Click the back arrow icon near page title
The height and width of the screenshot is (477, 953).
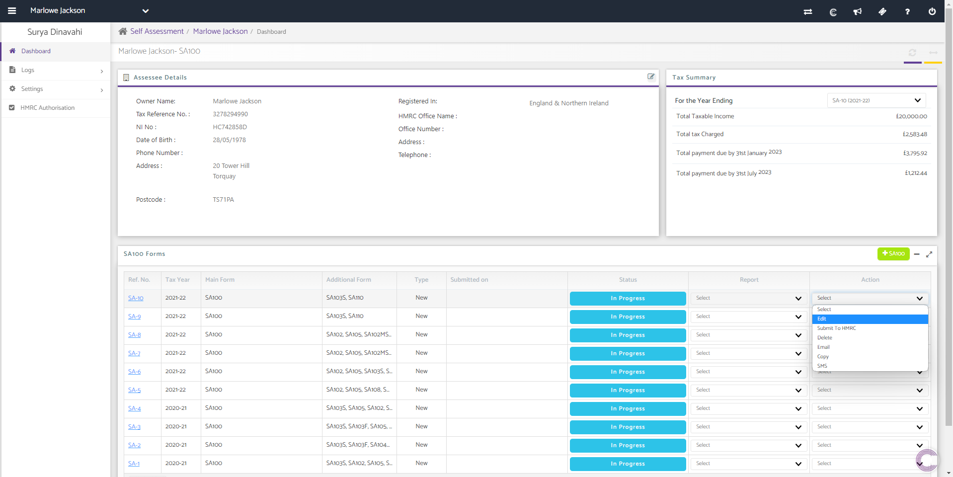tap(933, 53)
